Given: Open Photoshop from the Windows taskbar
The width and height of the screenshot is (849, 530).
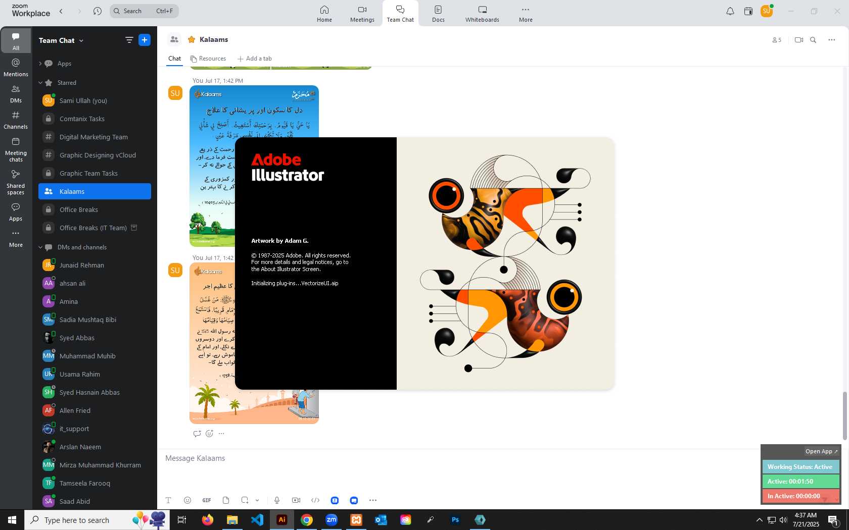Looking at the screenshot, I should pyautogui.click(x=455, y=520).
